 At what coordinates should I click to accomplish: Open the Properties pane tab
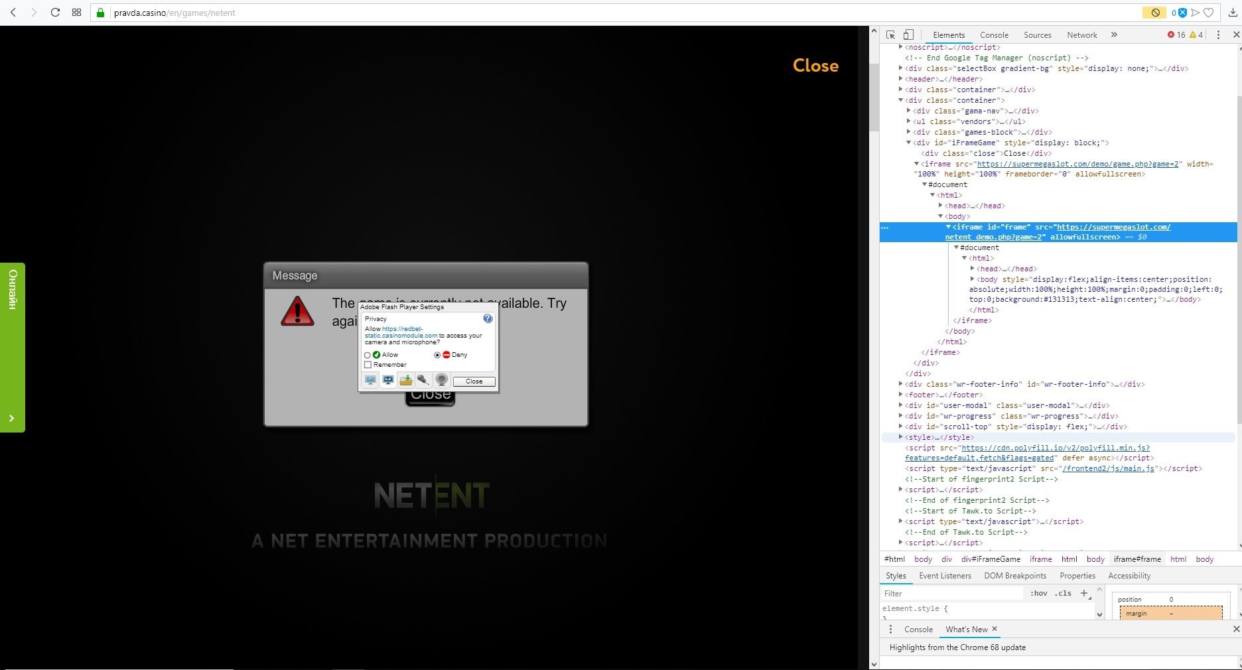click(x=1077, y=576)
